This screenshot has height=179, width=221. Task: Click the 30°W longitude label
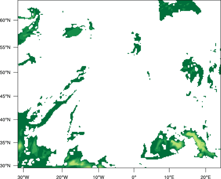[x=23, y=177]
